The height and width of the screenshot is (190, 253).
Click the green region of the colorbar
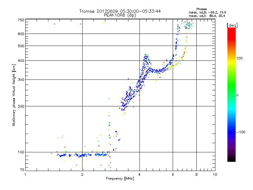(231, 85)
